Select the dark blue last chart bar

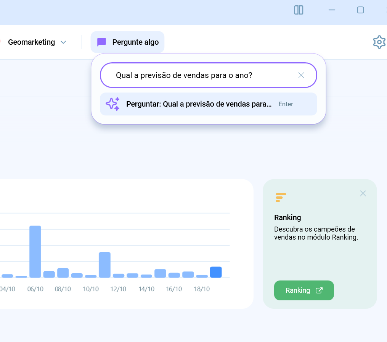(x=216, y=272)
